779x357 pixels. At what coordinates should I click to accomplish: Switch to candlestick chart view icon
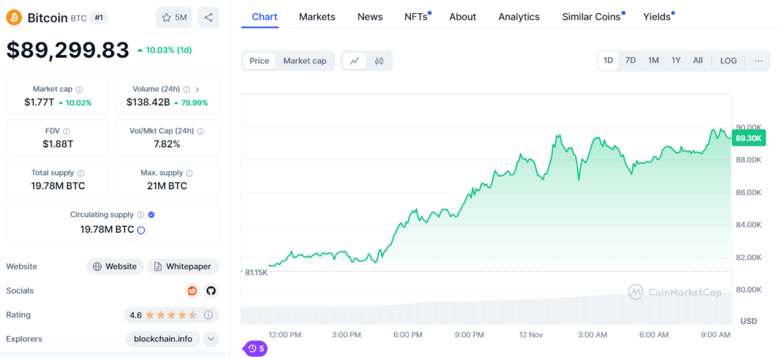(379, 61)
